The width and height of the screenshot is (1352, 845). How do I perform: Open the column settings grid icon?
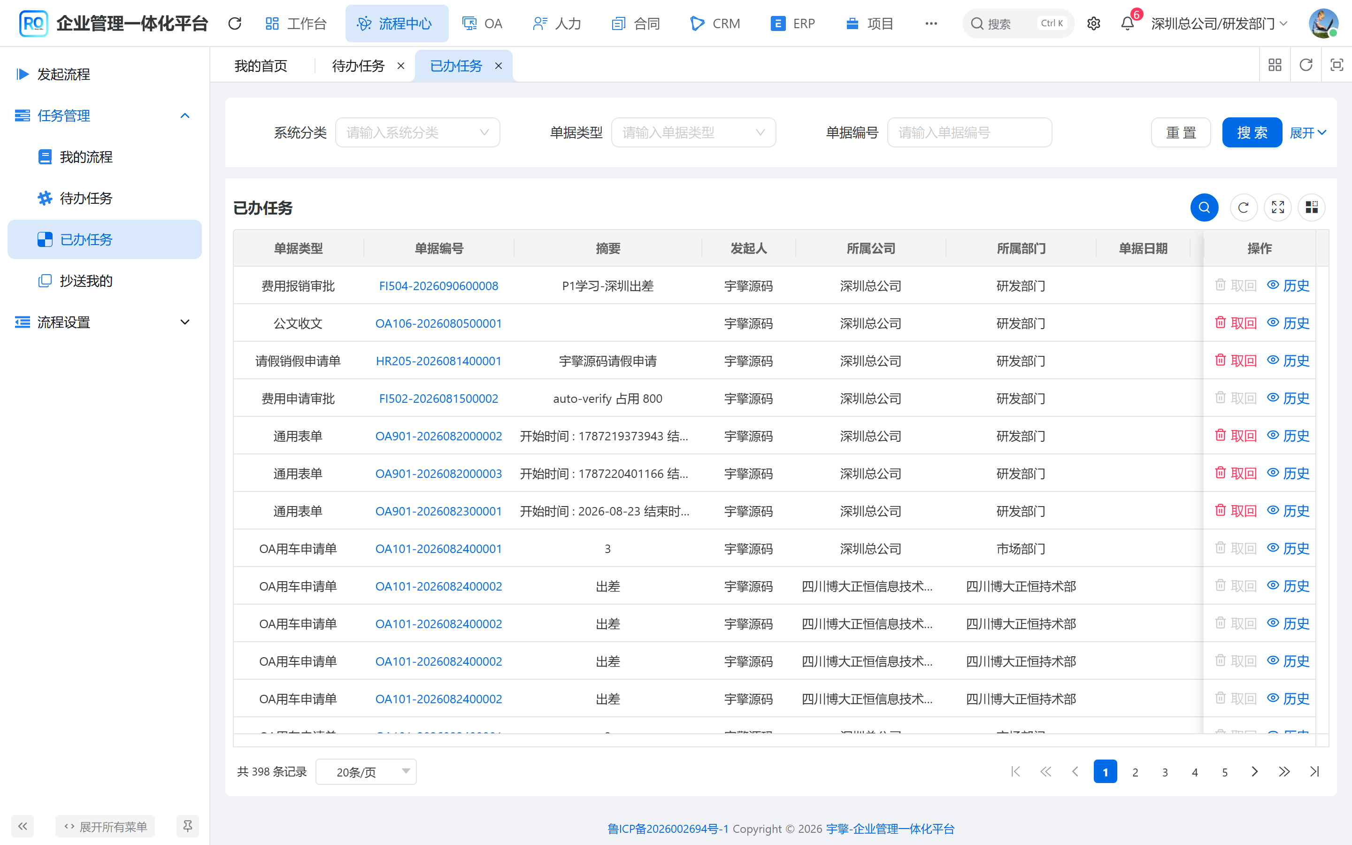1312,208
